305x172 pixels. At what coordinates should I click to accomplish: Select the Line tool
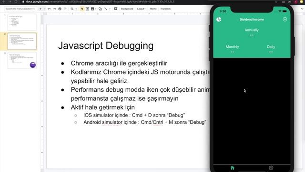(x=106, y=9)
